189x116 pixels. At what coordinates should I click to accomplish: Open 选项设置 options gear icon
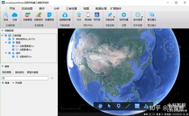tap(124, 15)
